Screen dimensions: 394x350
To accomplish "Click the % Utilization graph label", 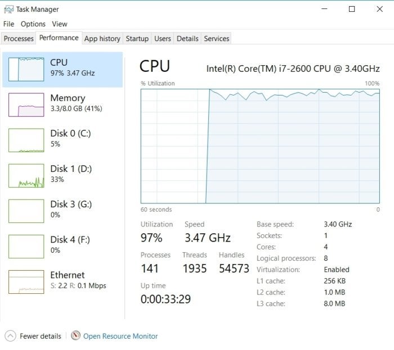I will pos(158,83).
